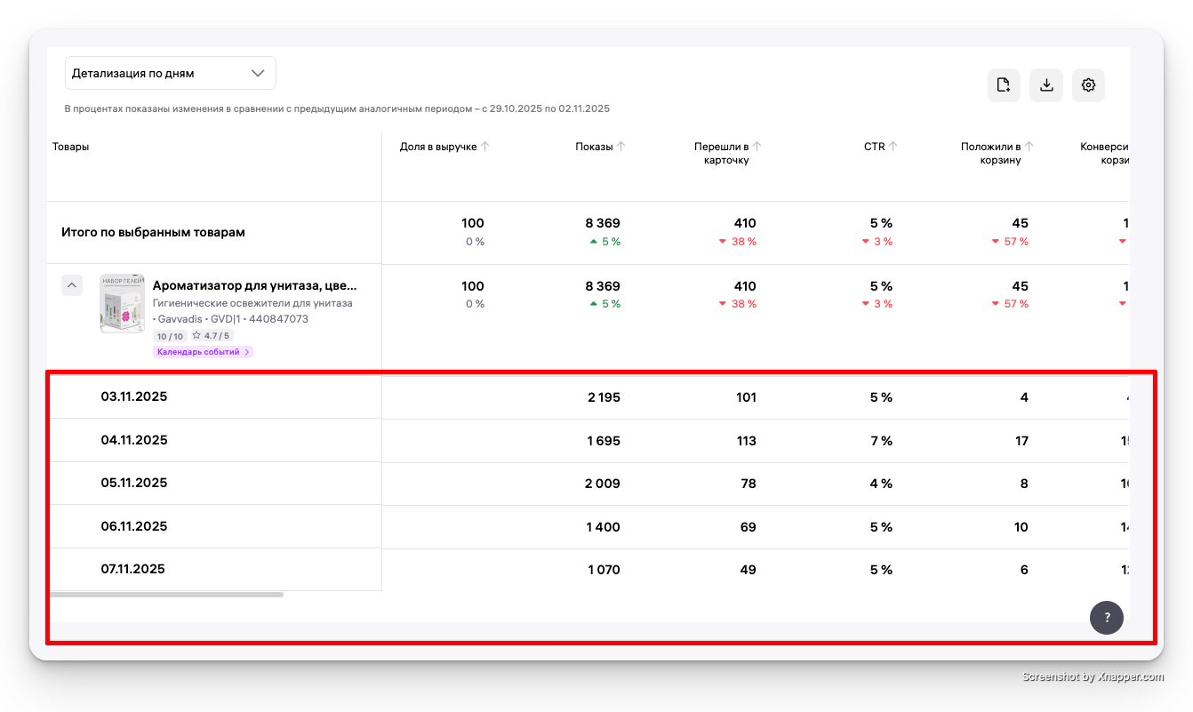
Task: Sort by CTR column arrow
Action: click(893, 147)
